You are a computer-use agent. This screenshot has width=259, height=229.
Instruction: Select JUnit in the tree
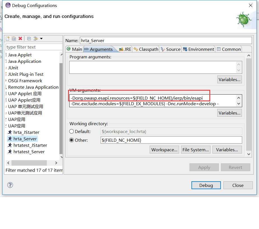pyautogui.click(x=13, y=68)
